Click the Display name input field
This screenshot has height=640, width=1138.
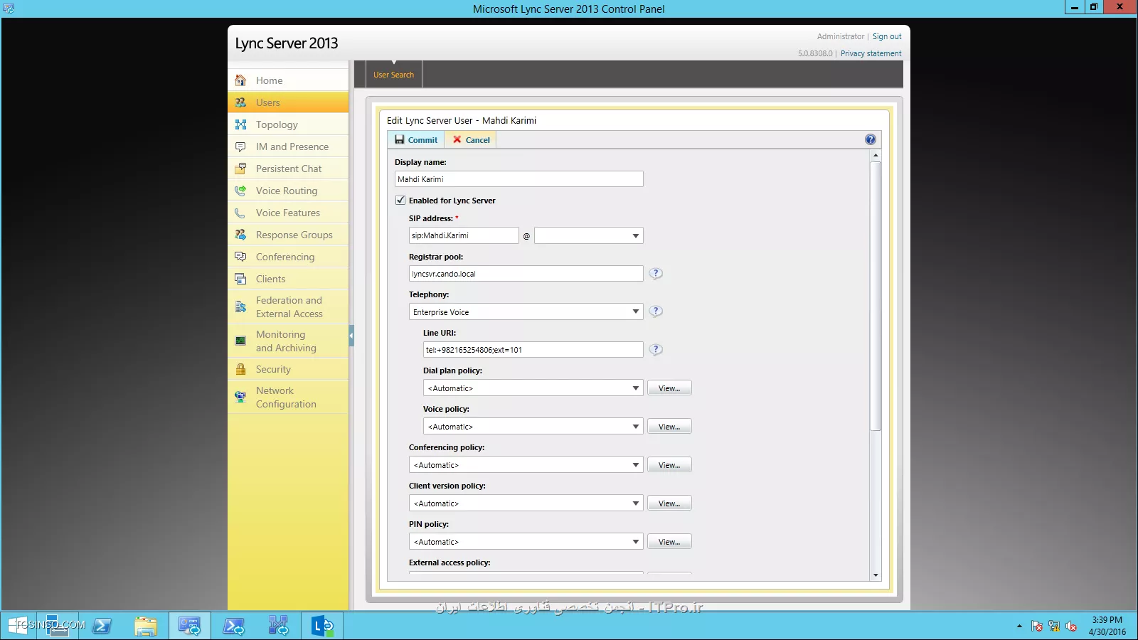[x=519, y=178]
